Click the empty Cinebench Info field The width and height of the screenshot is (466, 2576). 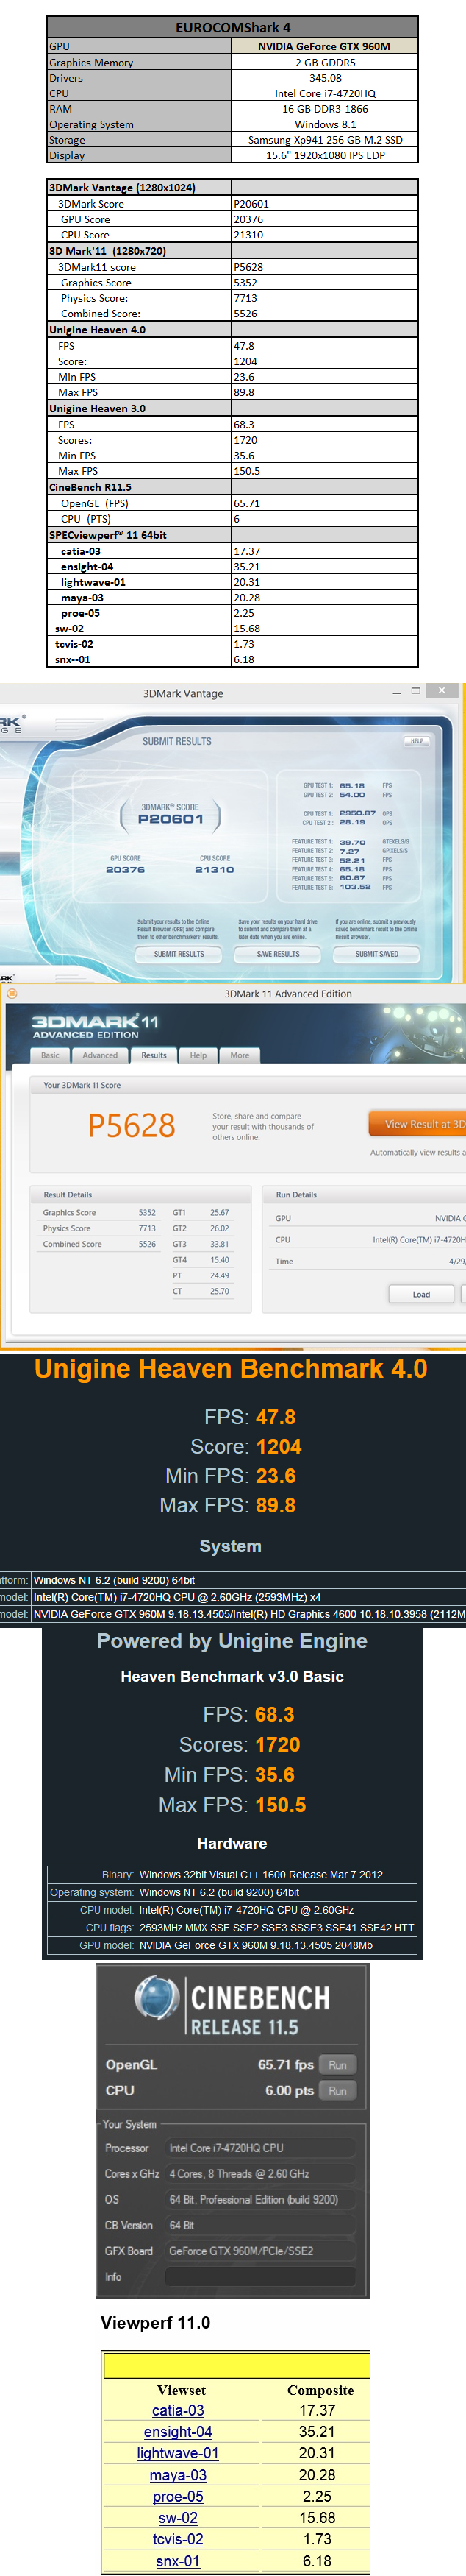(x=260, y=2276)
